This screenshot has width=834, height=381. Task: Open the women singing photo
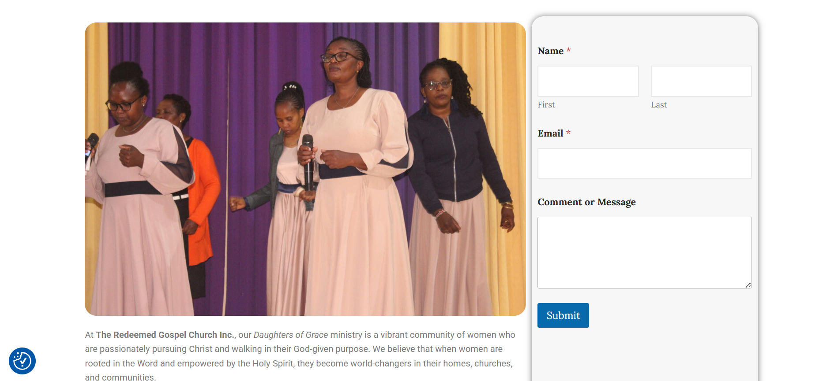click(x=305, y=169)
